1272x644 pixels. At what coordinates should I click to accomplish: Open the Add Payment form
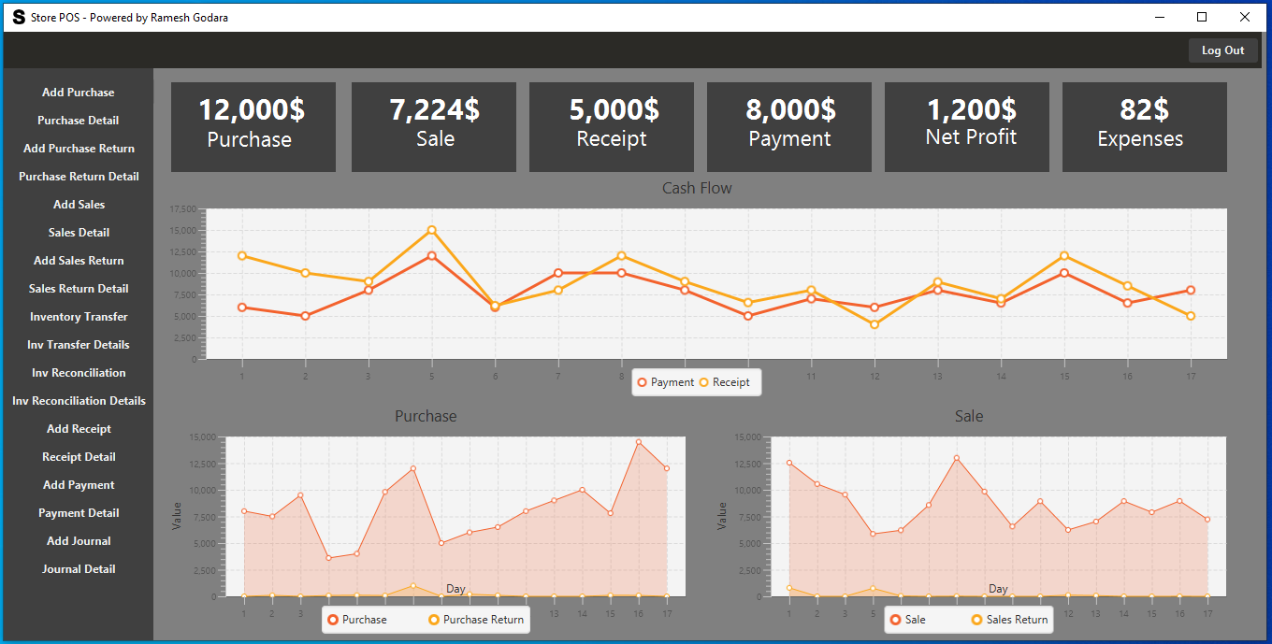[79, 485]
